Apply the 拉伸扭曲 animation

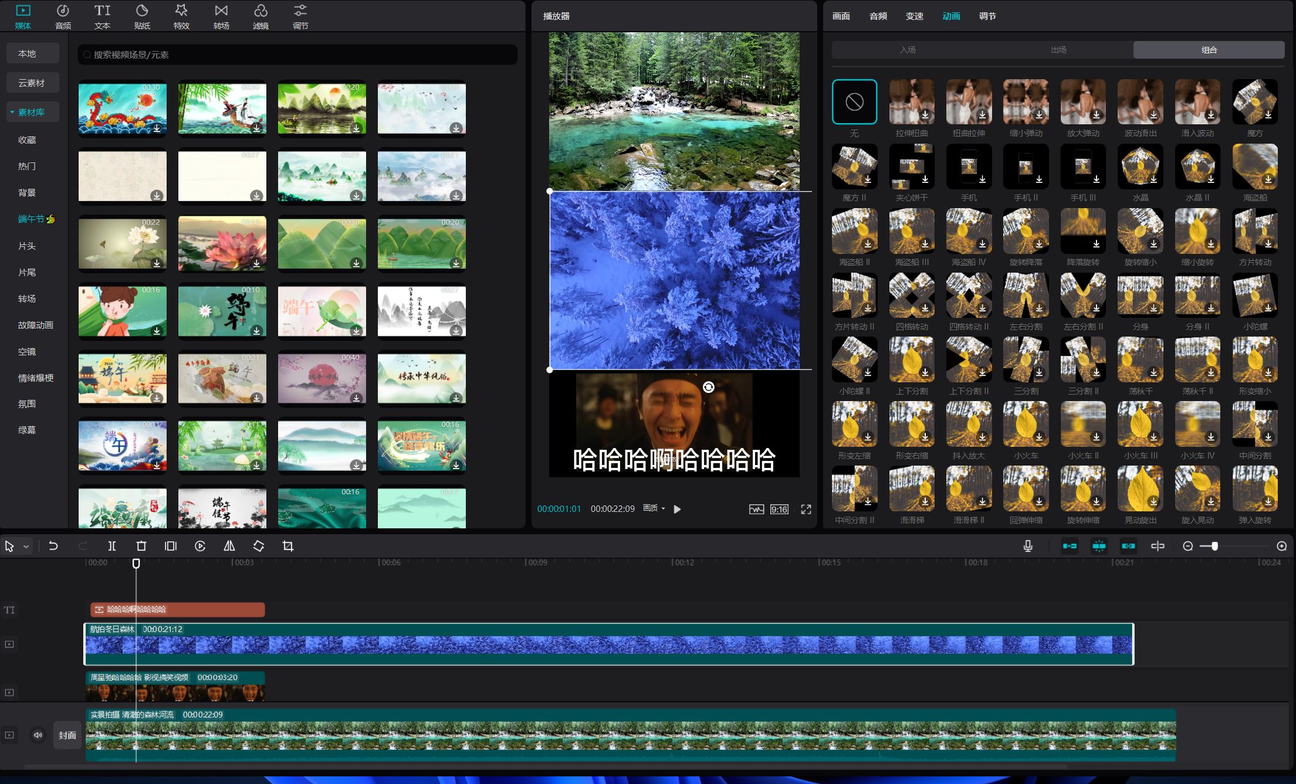coord(912,102)
